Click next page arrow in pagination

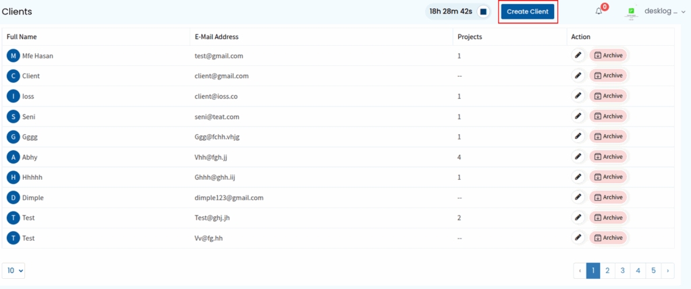coord(667,270)
